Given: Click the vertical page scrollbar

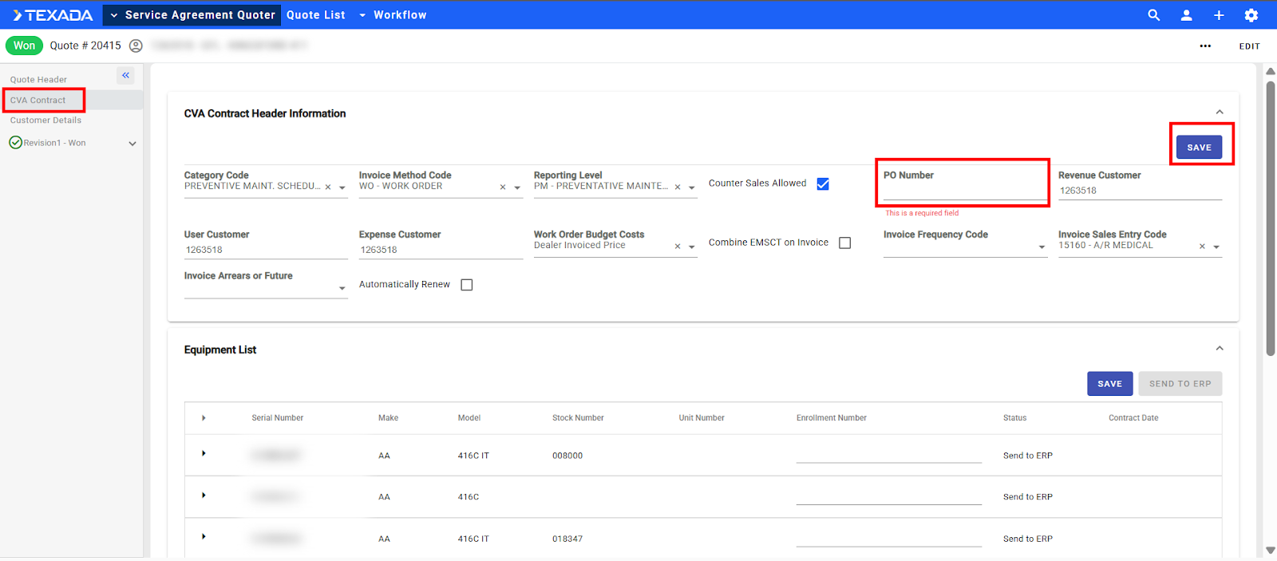Looking at the screenshot, I should click(x=1270, y=215).
